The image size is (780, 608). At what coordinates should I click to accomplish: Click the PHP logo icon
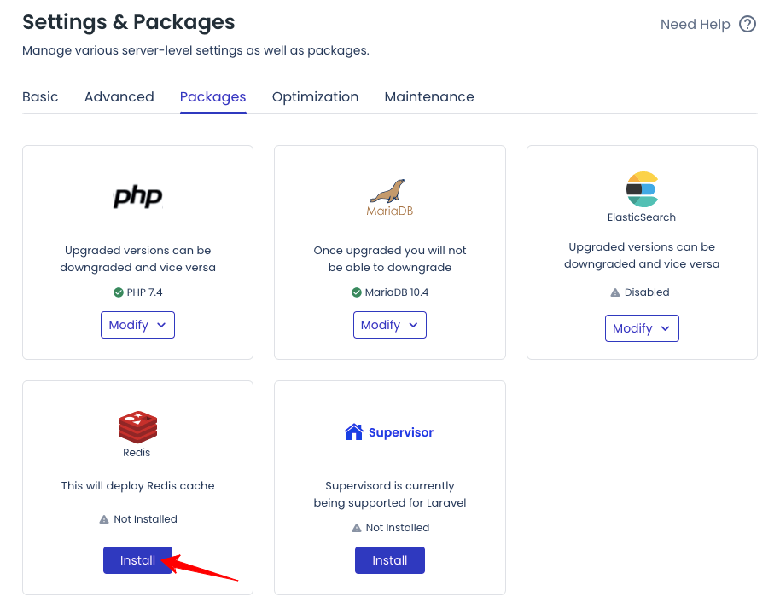point(137,197)
